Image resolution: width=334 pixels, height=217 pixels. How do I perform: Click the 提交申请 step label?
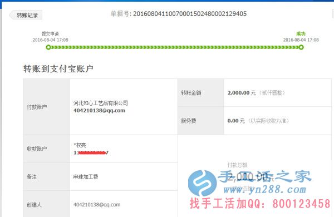(50, 33)
